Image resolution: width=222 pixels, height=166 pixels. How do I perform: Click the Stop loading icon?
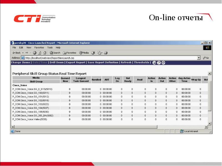click(35, 53)
